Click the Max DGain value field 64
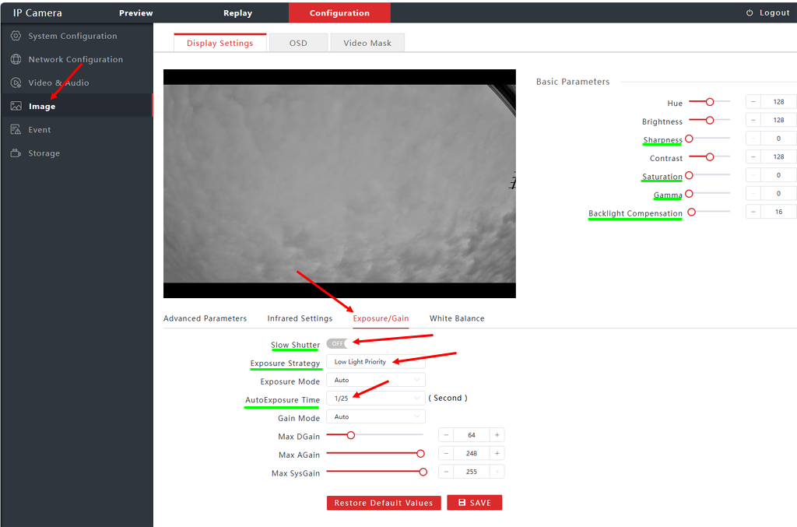This screenshot has width=797, height=527. (472, 435)
